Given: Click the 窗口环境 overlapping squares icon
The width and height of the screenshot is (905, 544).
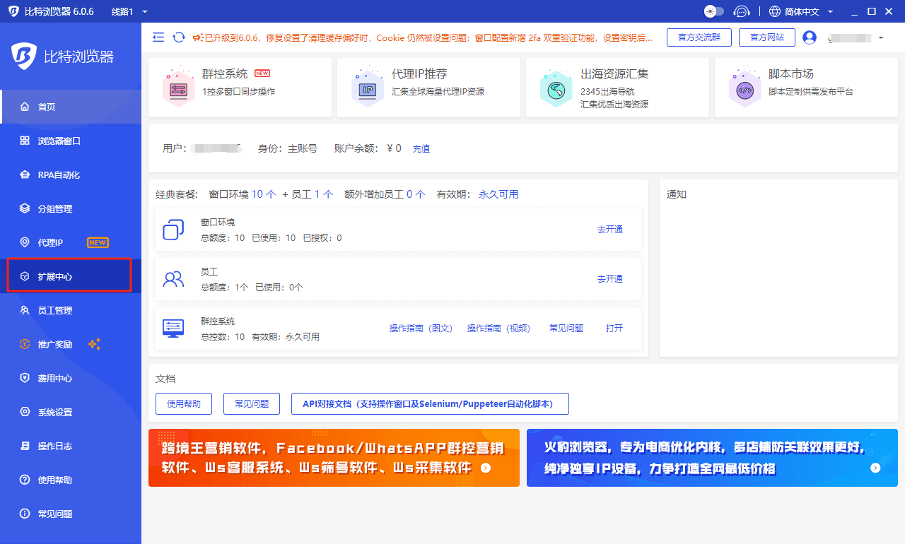Looking at the screenshot, I should click(173, 230).
